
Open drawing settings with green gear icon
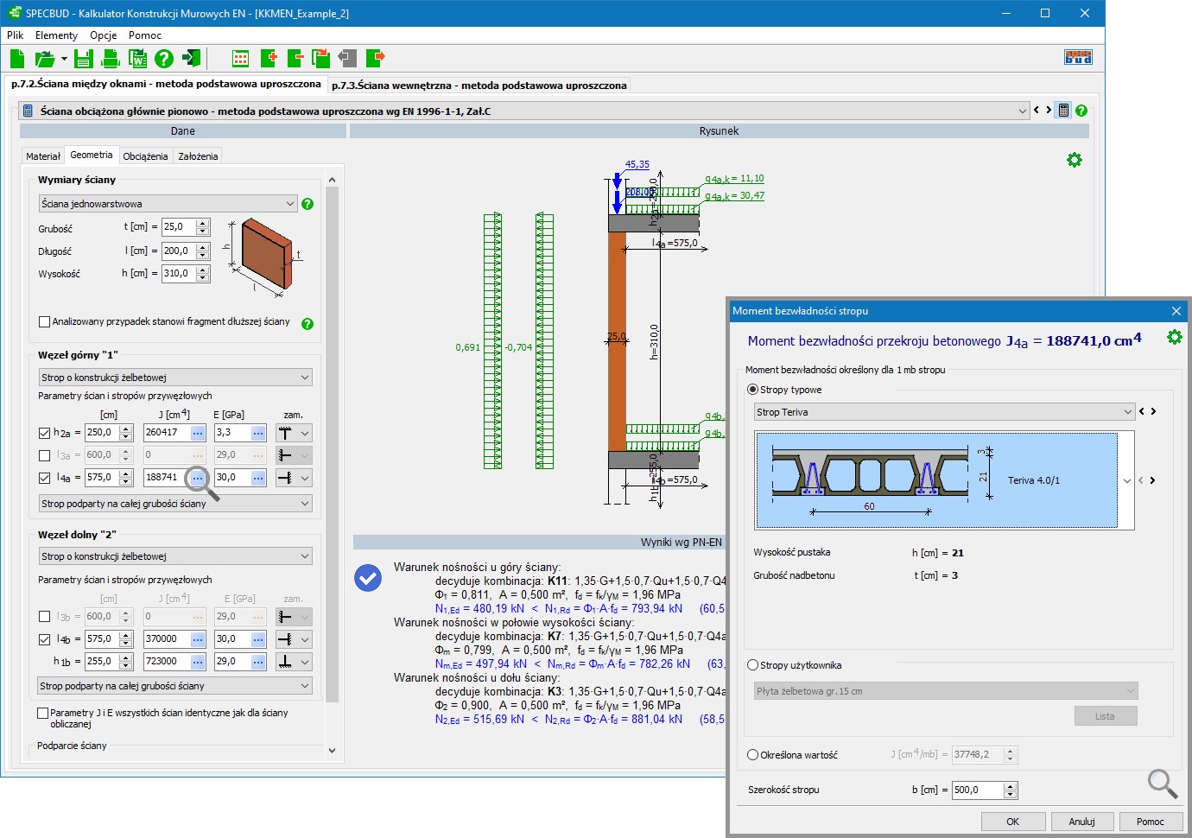tap(1074, 160)
